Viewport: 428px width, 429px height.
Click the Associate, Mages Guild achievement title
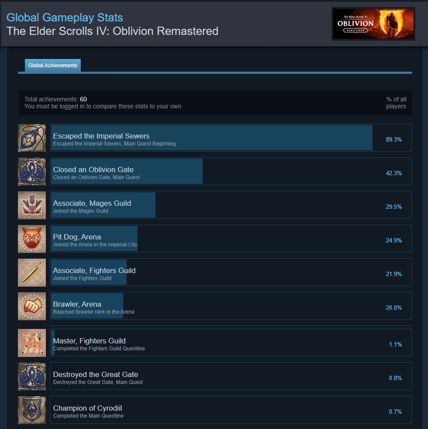click(92, 203)
